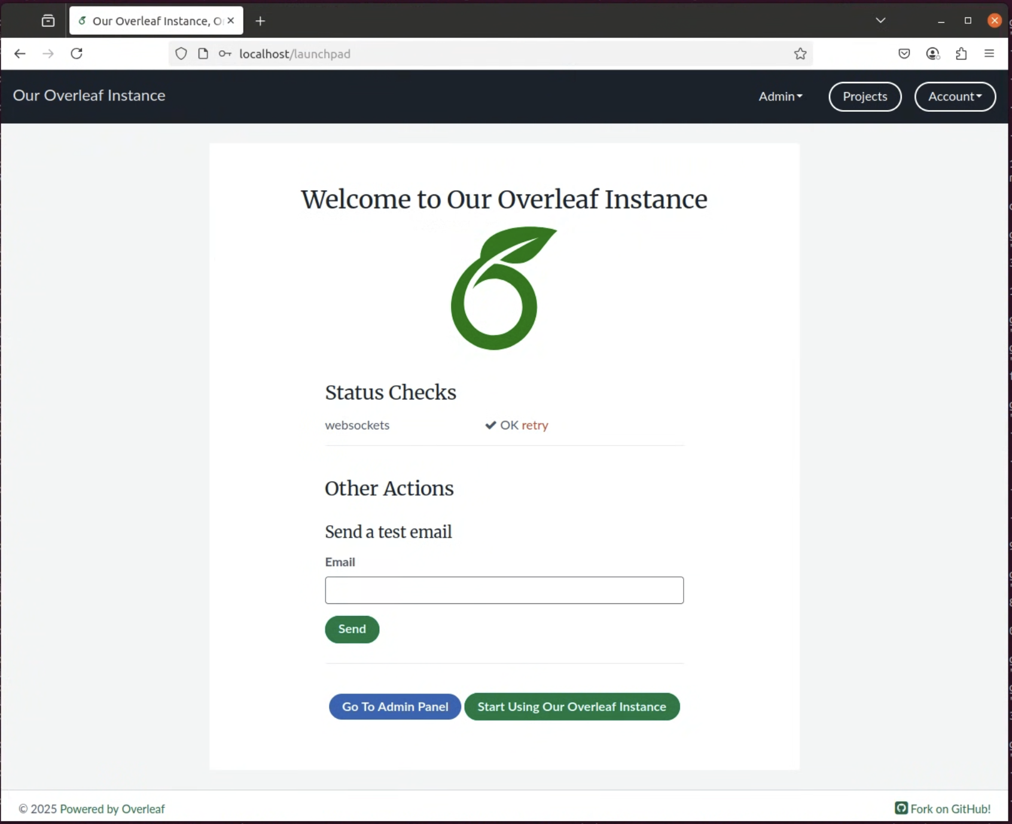Minimize the browser window
The image size is (1012, 824).
941,21
